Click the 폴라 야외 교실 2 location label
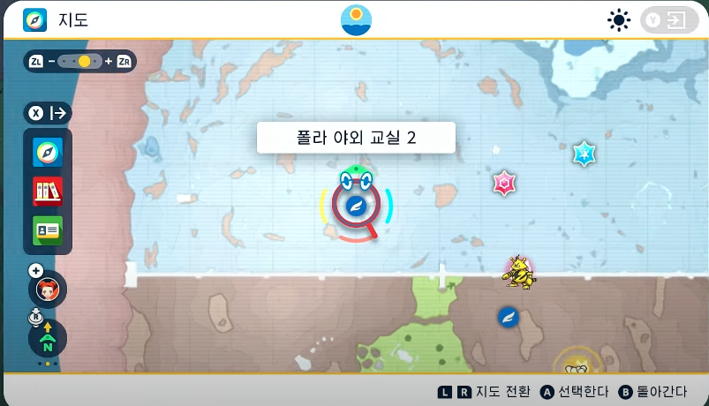This screenshot has width=709, height=406. coord(356,138)
